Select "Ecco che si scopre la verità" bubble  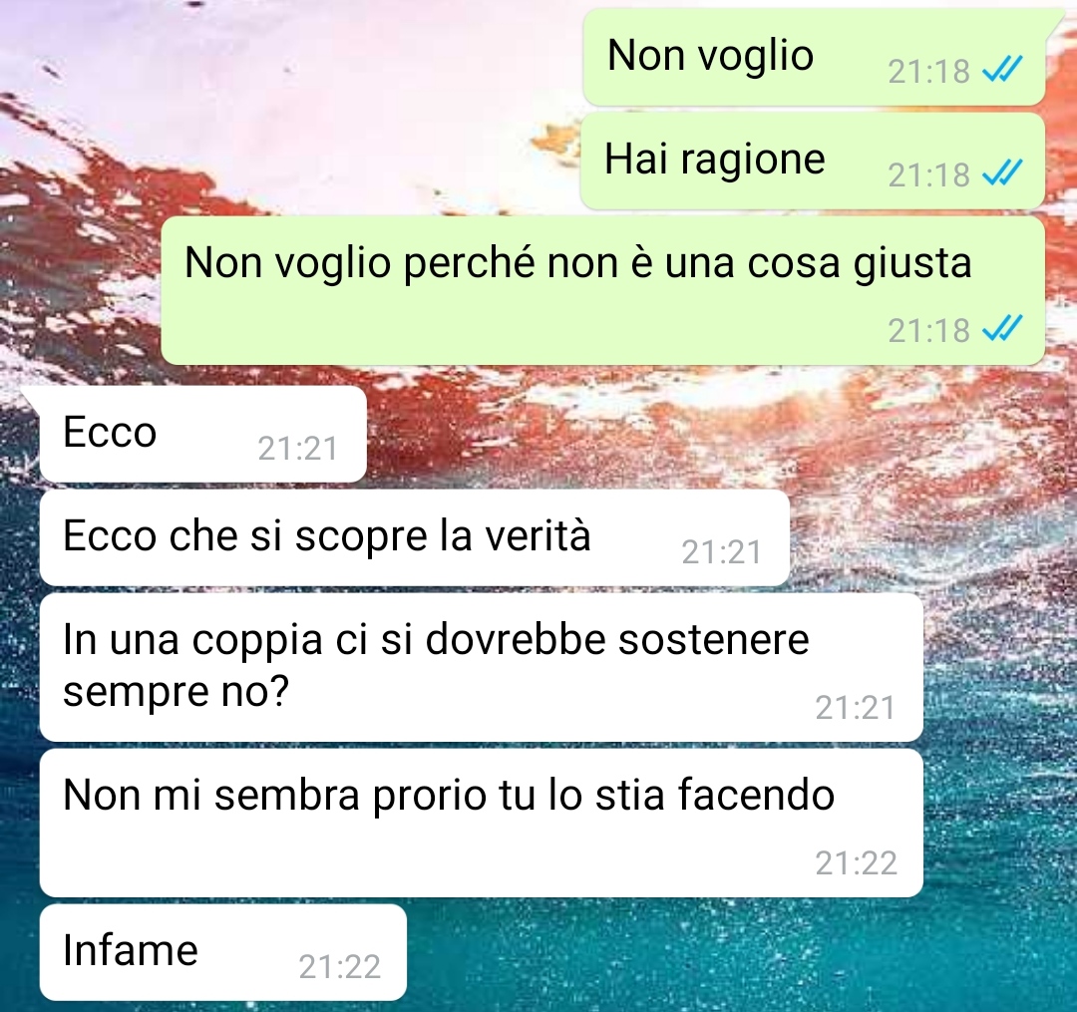click(x=415, y=537)
